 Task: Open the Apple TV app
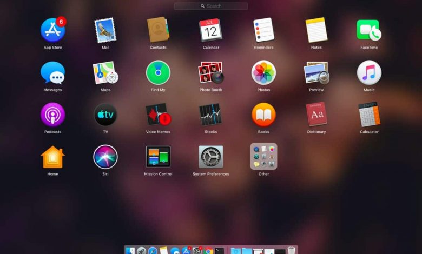[105, 115]
